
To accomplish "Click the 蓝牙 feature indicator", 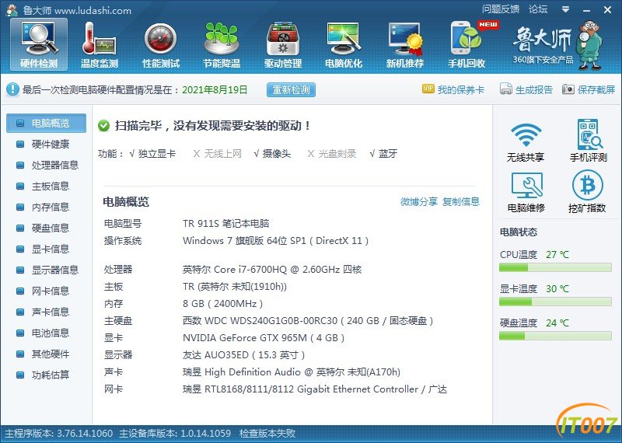I will (x=383, y=154).
